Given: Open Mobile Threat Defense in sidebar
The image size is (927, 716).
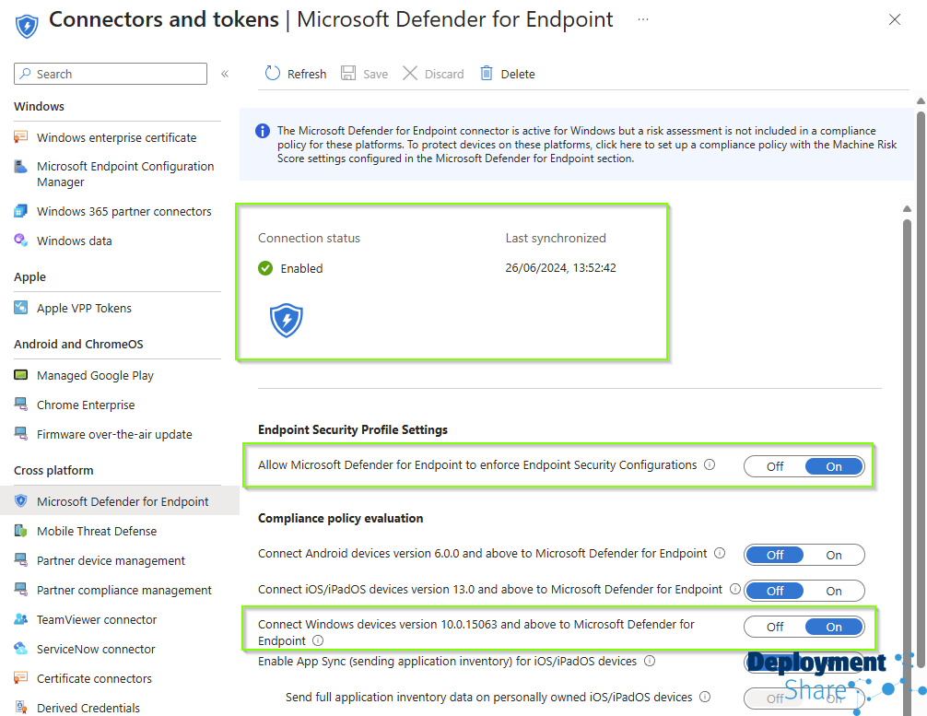Looking at the screenshot, I should (97, 531).
